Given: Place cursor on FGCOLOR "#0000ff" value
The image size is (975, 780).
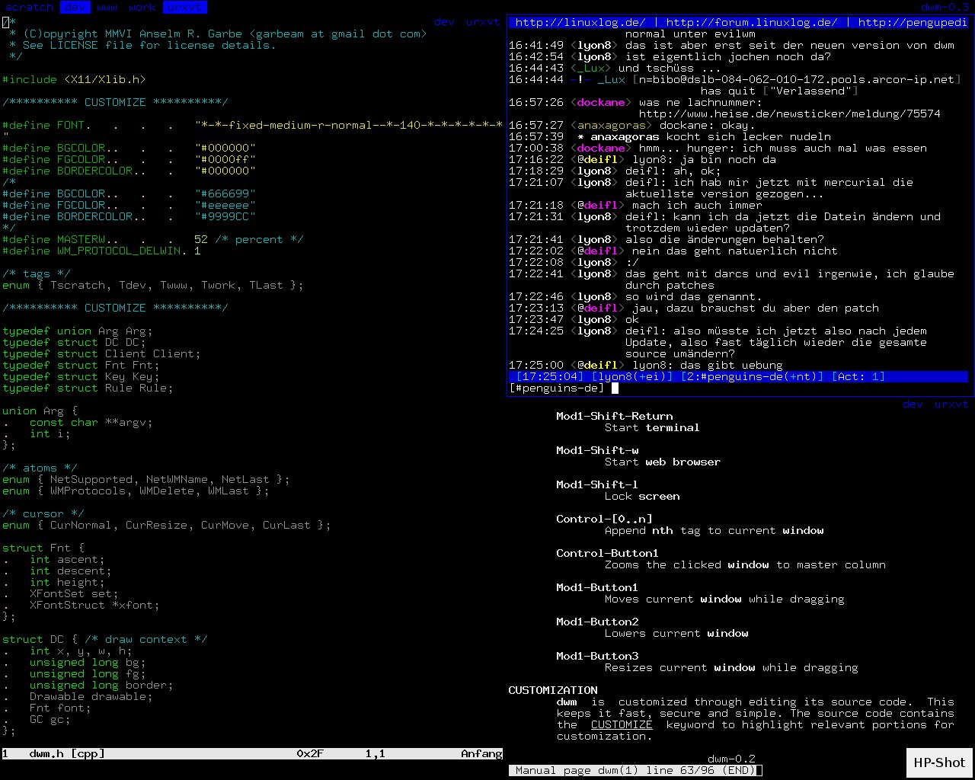Looking at the screenshot, I should 225,159.
